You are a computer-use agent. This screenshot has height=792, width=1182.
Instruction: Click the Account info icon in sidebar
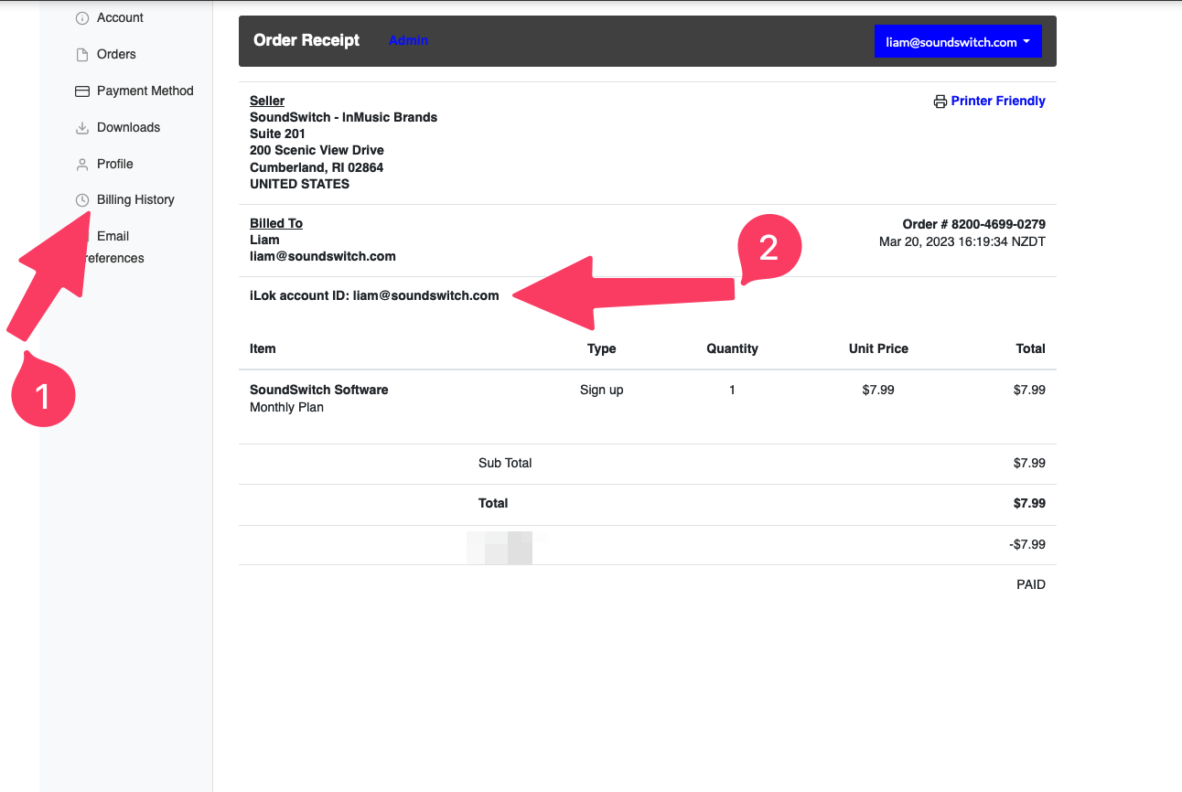click(x=81, y=18)
